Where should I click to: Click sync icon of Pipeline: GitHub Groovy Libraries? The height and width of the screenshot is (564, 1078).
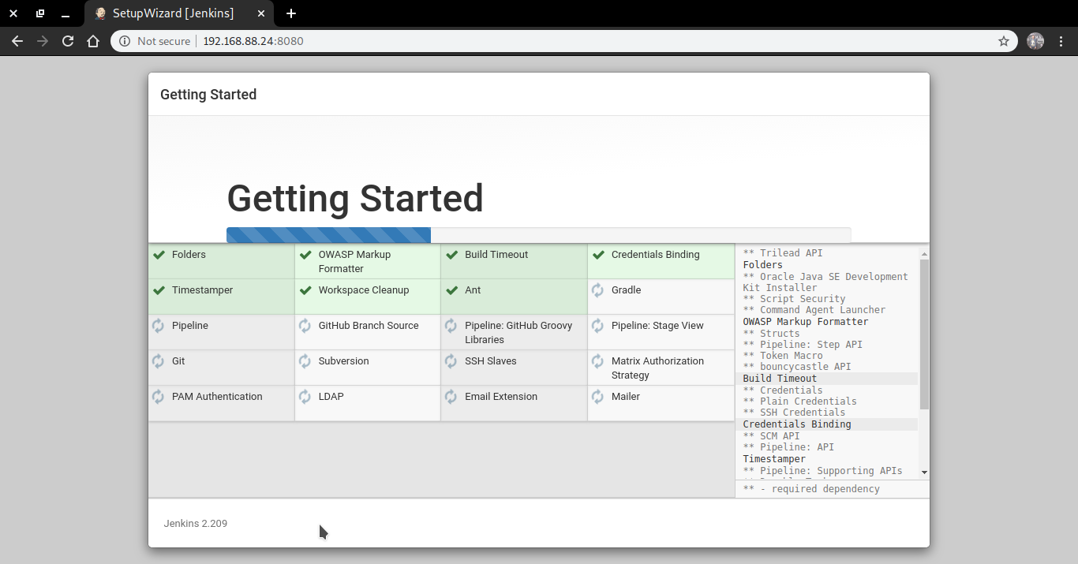[451, 326]
